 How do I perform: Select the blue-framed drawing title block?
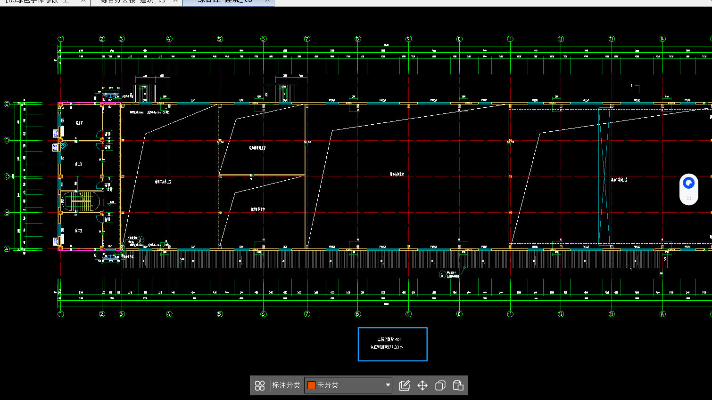click(393, 344)
